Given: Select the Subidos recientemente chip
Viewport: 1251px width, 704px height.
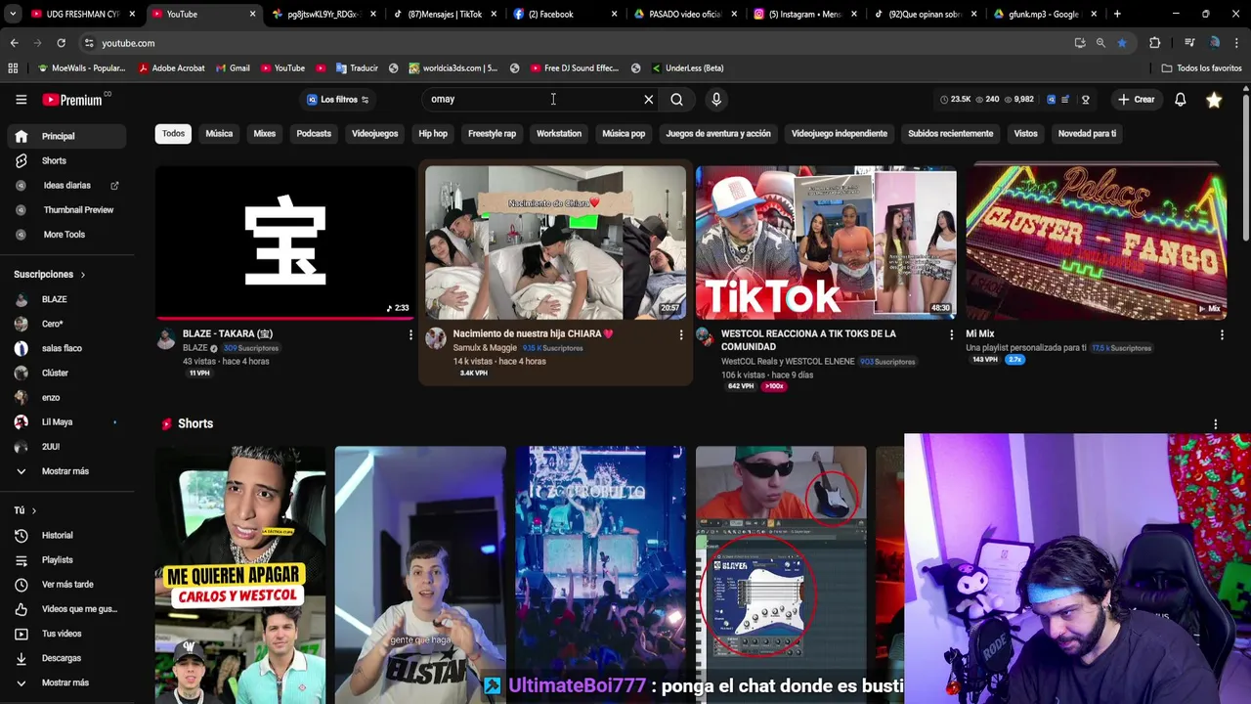Looking at the screenshot, I should point(950,133).
